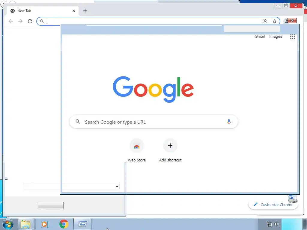This screenshot has width=307, height=230.
Task: Launch Windows Media Player from taskbar
Action: pos(45,224)
